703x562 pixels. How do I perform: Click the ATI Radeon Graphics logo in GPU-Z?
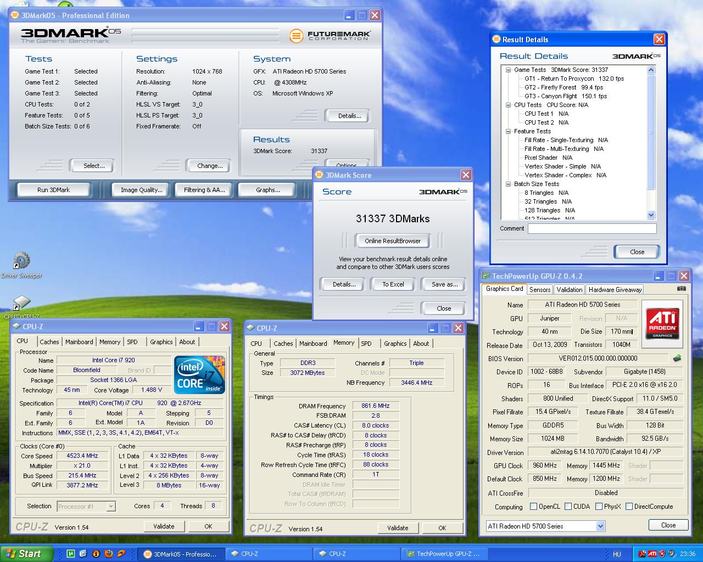click(662, 323)
